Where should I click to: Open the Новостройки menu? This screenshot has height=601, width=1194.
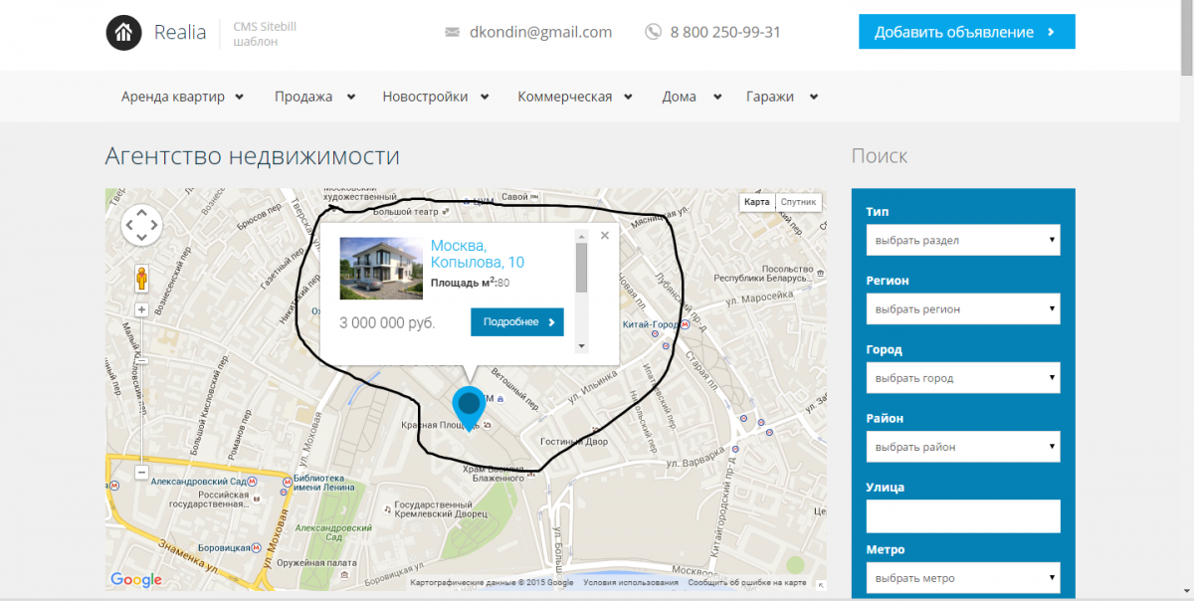tap(436, 97)
